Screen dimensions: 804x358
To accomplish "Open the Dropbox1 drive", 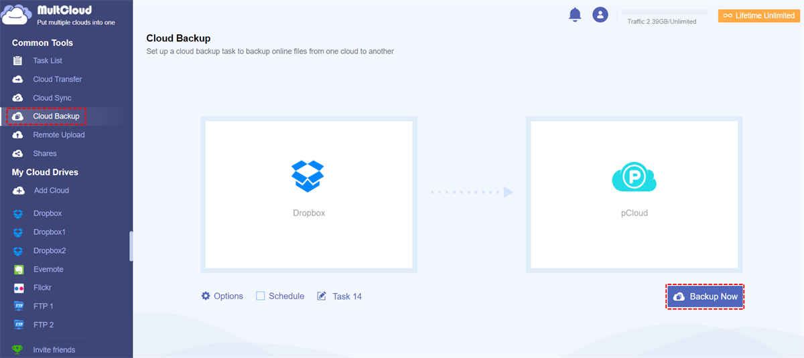I will (x=50, y=232).
